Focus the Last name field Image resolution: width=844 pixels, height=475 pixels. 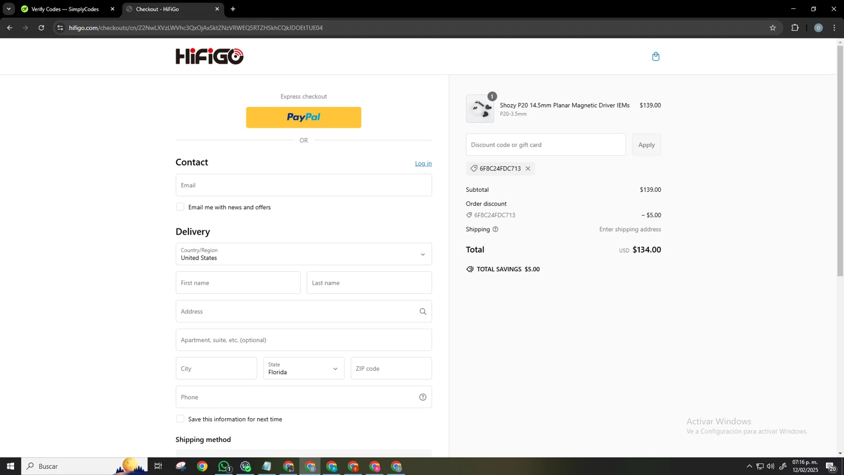369,283
